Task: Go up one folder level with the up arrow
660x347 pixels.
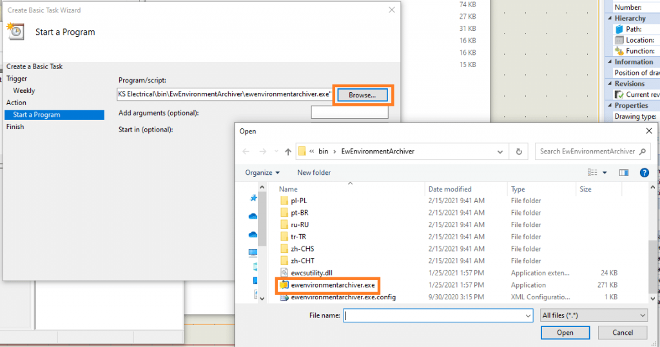Action: [x=287, y=152]
